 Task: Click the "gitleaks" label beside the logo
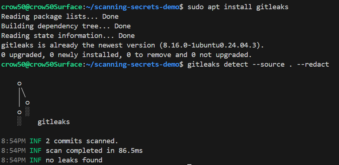click(x=53, y=122)
